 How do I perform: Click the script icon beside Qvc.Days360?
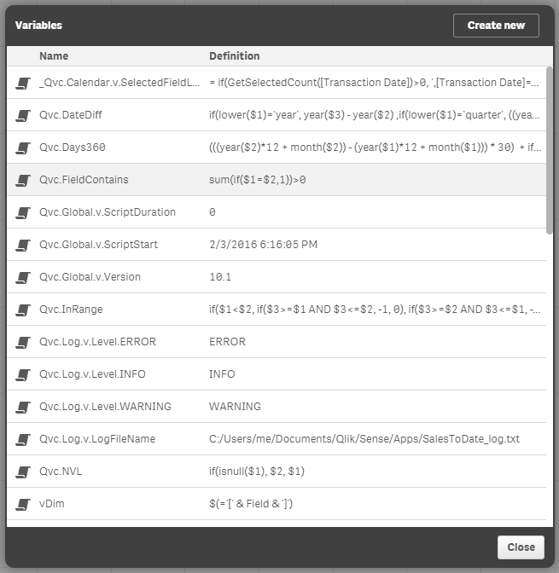pos(23,148)
